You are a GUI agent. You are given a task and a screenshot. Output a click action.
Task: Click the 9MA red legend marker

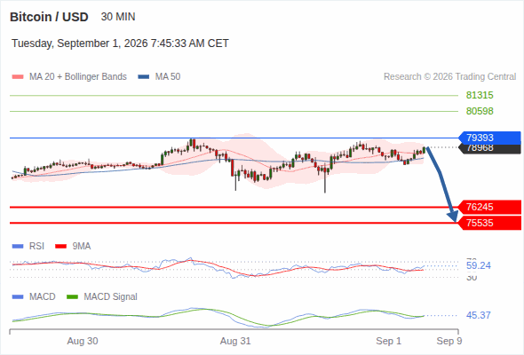coord(60,247)
